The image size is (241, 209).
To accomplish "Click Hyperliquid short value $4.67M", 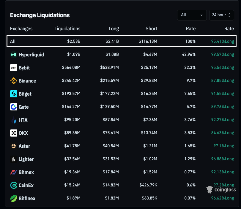I will 150,54.
